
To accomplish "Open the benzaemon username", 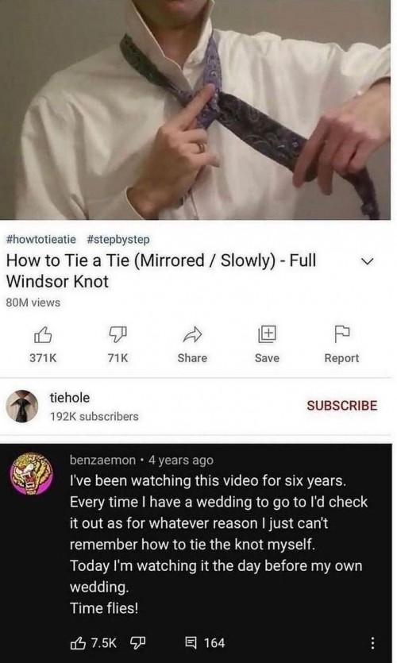I will (102, 460).
